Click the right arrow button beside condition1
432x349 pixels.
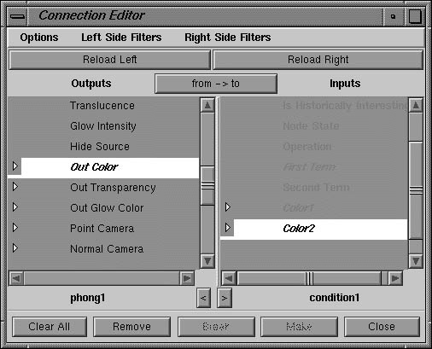click(x=225, y=298)
